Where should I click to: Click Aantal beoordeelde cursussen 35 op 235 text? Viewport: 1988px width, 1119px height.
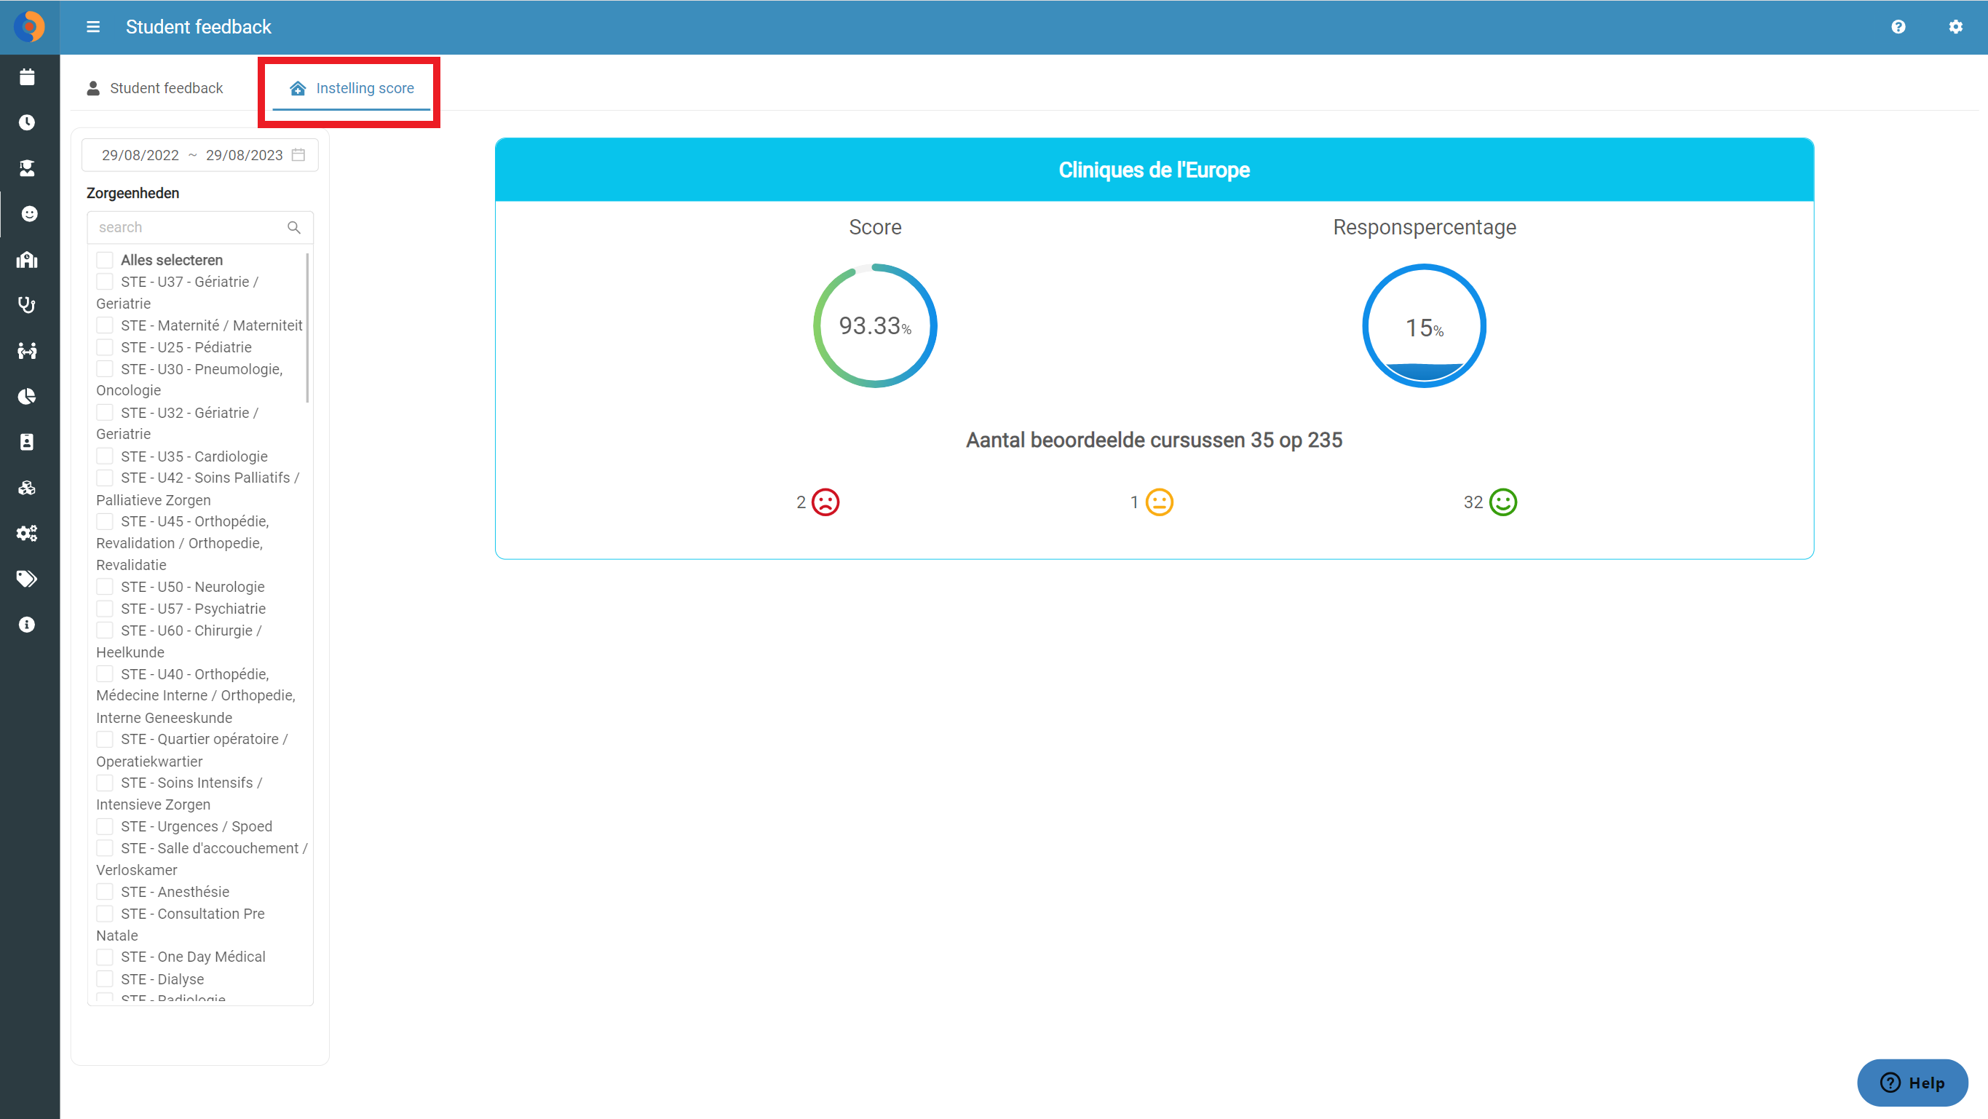1154,440
